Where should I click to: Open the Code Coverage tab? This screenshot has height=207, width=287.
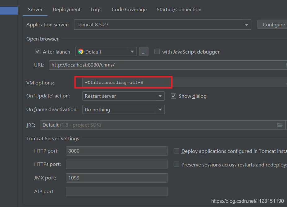point(129,10)
